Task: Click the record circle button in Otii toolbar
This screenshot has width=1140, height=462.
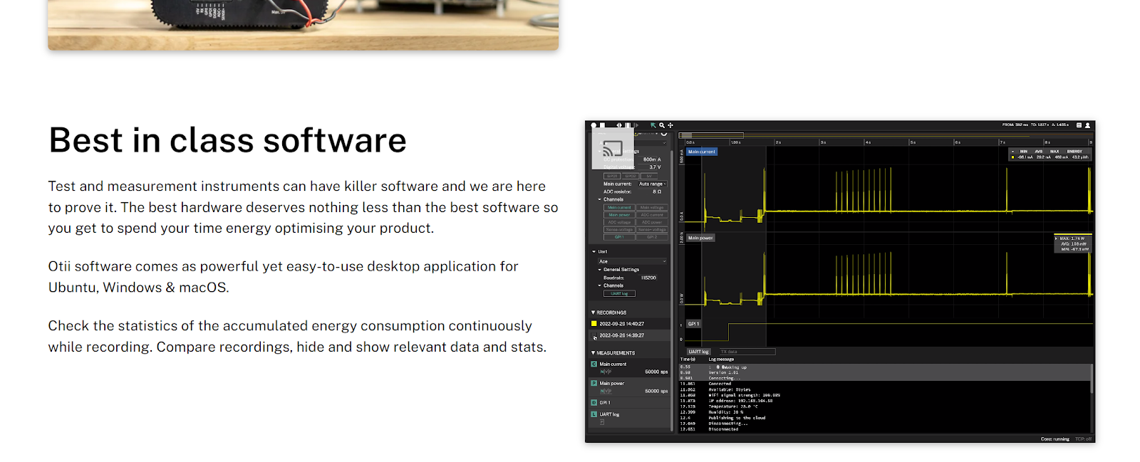Action: 594,125
